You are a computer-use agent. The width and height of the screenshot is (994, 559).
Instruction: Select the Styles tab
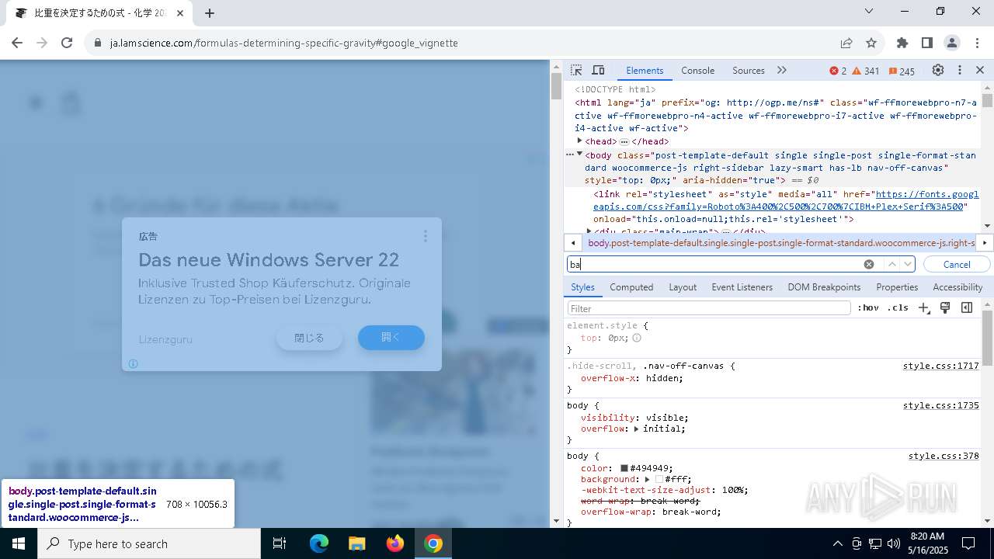[x=582, y=286]
